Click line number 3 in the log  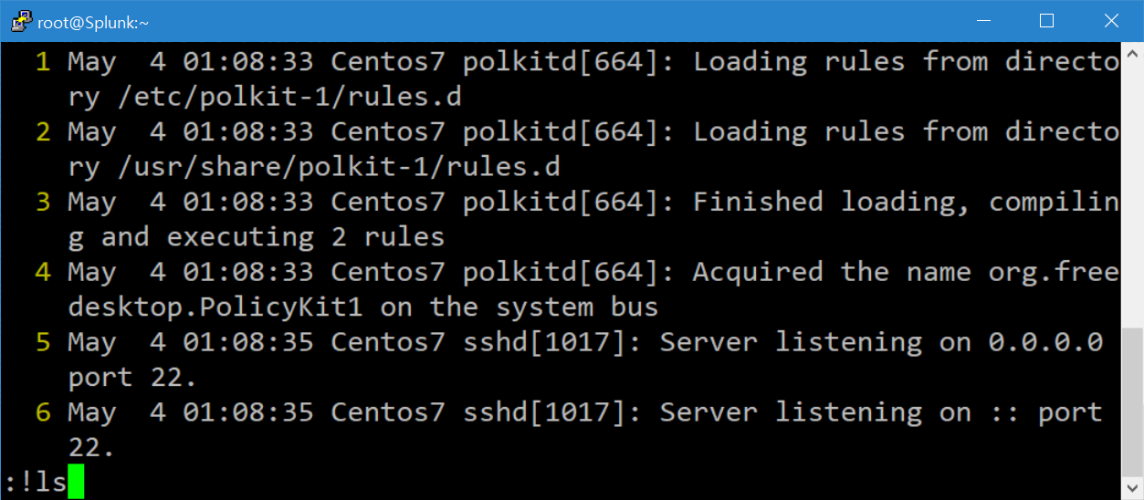click(x=43, y=203)
